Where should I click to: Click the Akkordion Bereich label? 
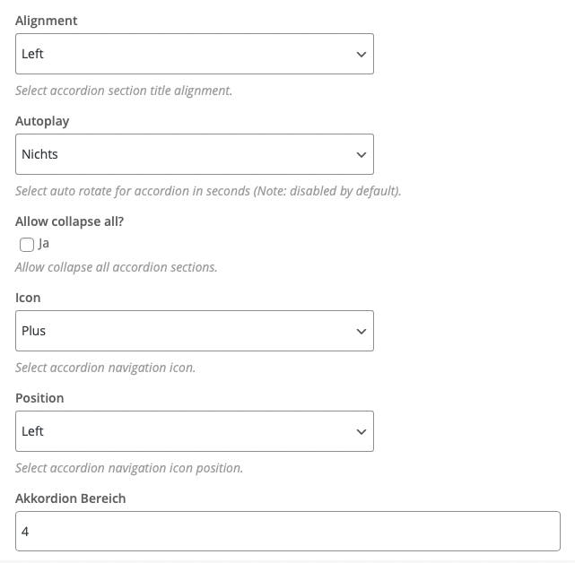pyautogui.click(x=70, y=498)
